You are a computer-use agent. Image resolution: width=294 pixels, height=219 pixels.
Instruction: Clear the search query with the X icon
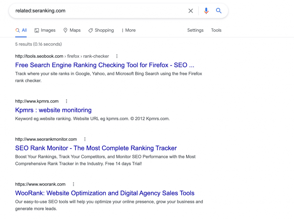(191, 11)
